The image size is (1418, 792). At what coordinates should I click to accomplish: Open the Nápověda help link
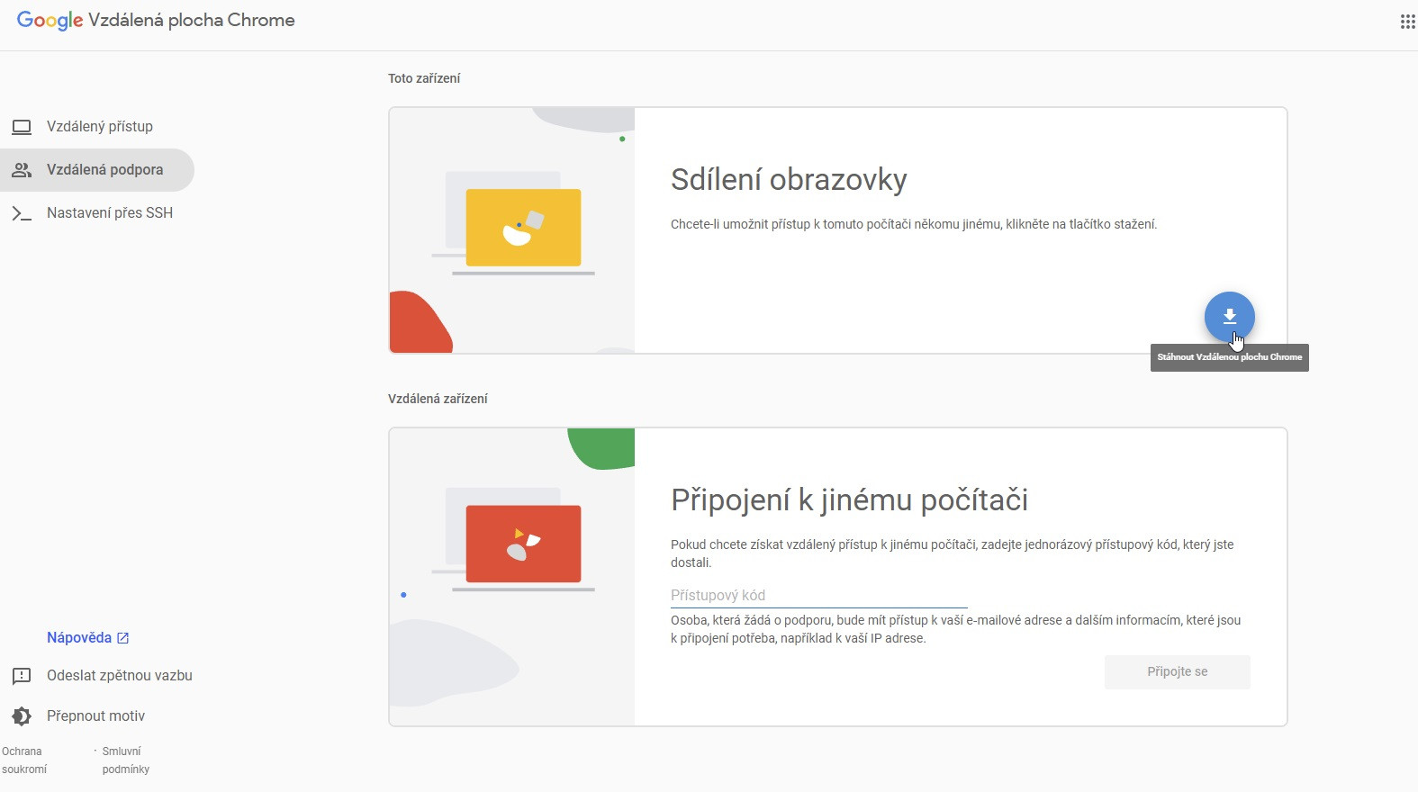88,638
